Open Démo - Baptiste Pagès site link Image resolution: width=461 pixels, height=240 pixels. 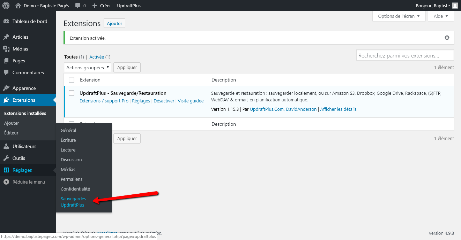tap(46, 6)
